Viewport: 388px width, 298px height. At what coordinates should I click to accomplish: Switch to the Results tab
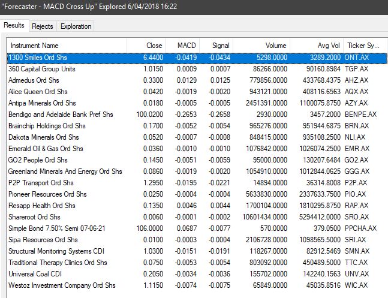[x=14, y=25]
